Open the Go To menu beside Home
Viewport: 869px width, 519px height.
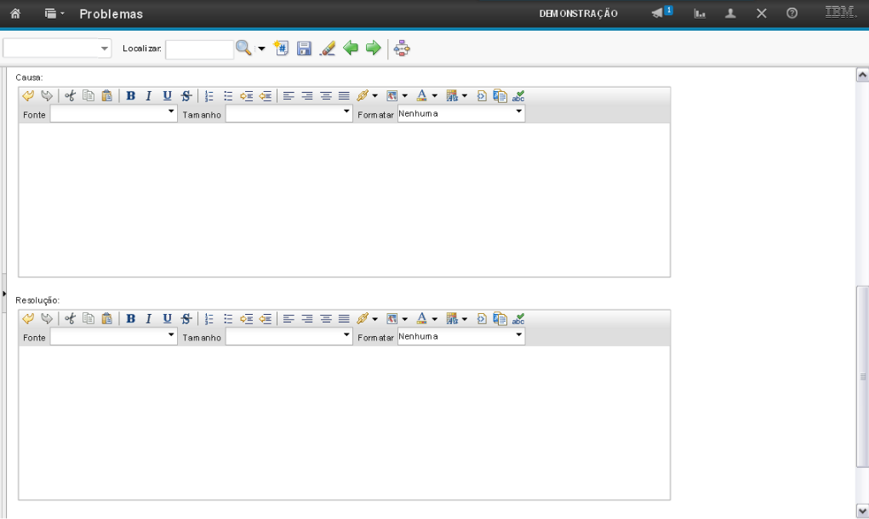pos(54,14)
